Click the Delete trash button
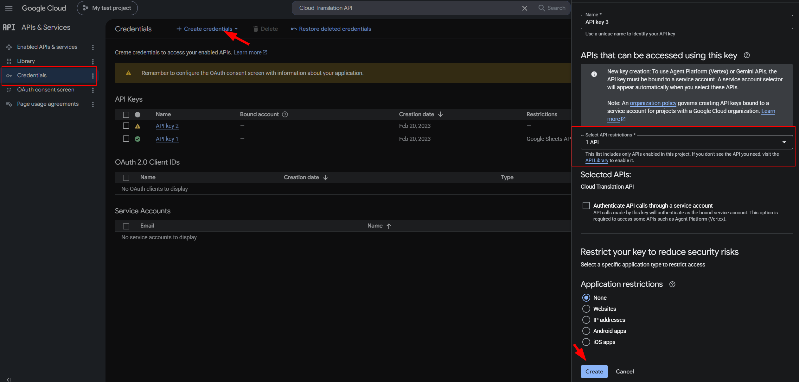 point(265,29)
